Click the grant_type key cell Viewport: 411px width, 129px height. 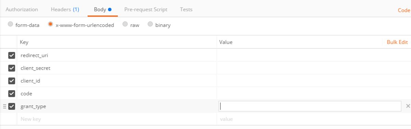(117, 106)
